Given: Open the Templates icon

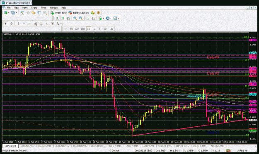Looking at the screenshot, I should click(115, 18).
